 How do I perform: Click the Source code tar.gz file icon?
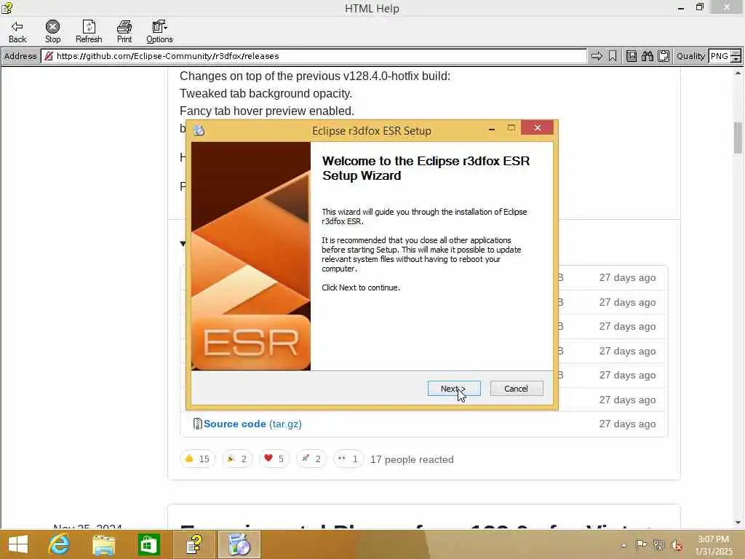pos(198,424)
